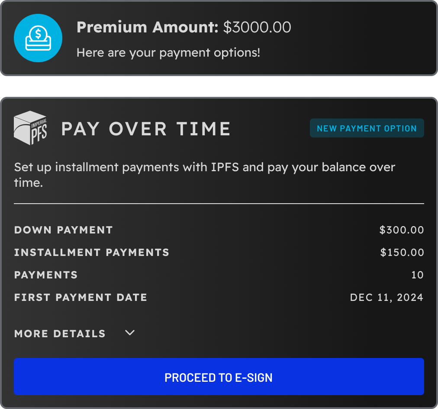The height and width of the screenshot is (409, 438).
Task: Click the FIRST PAYMENT DATE showing DEC 11, 2024
Action: click(x=386, y=297)
